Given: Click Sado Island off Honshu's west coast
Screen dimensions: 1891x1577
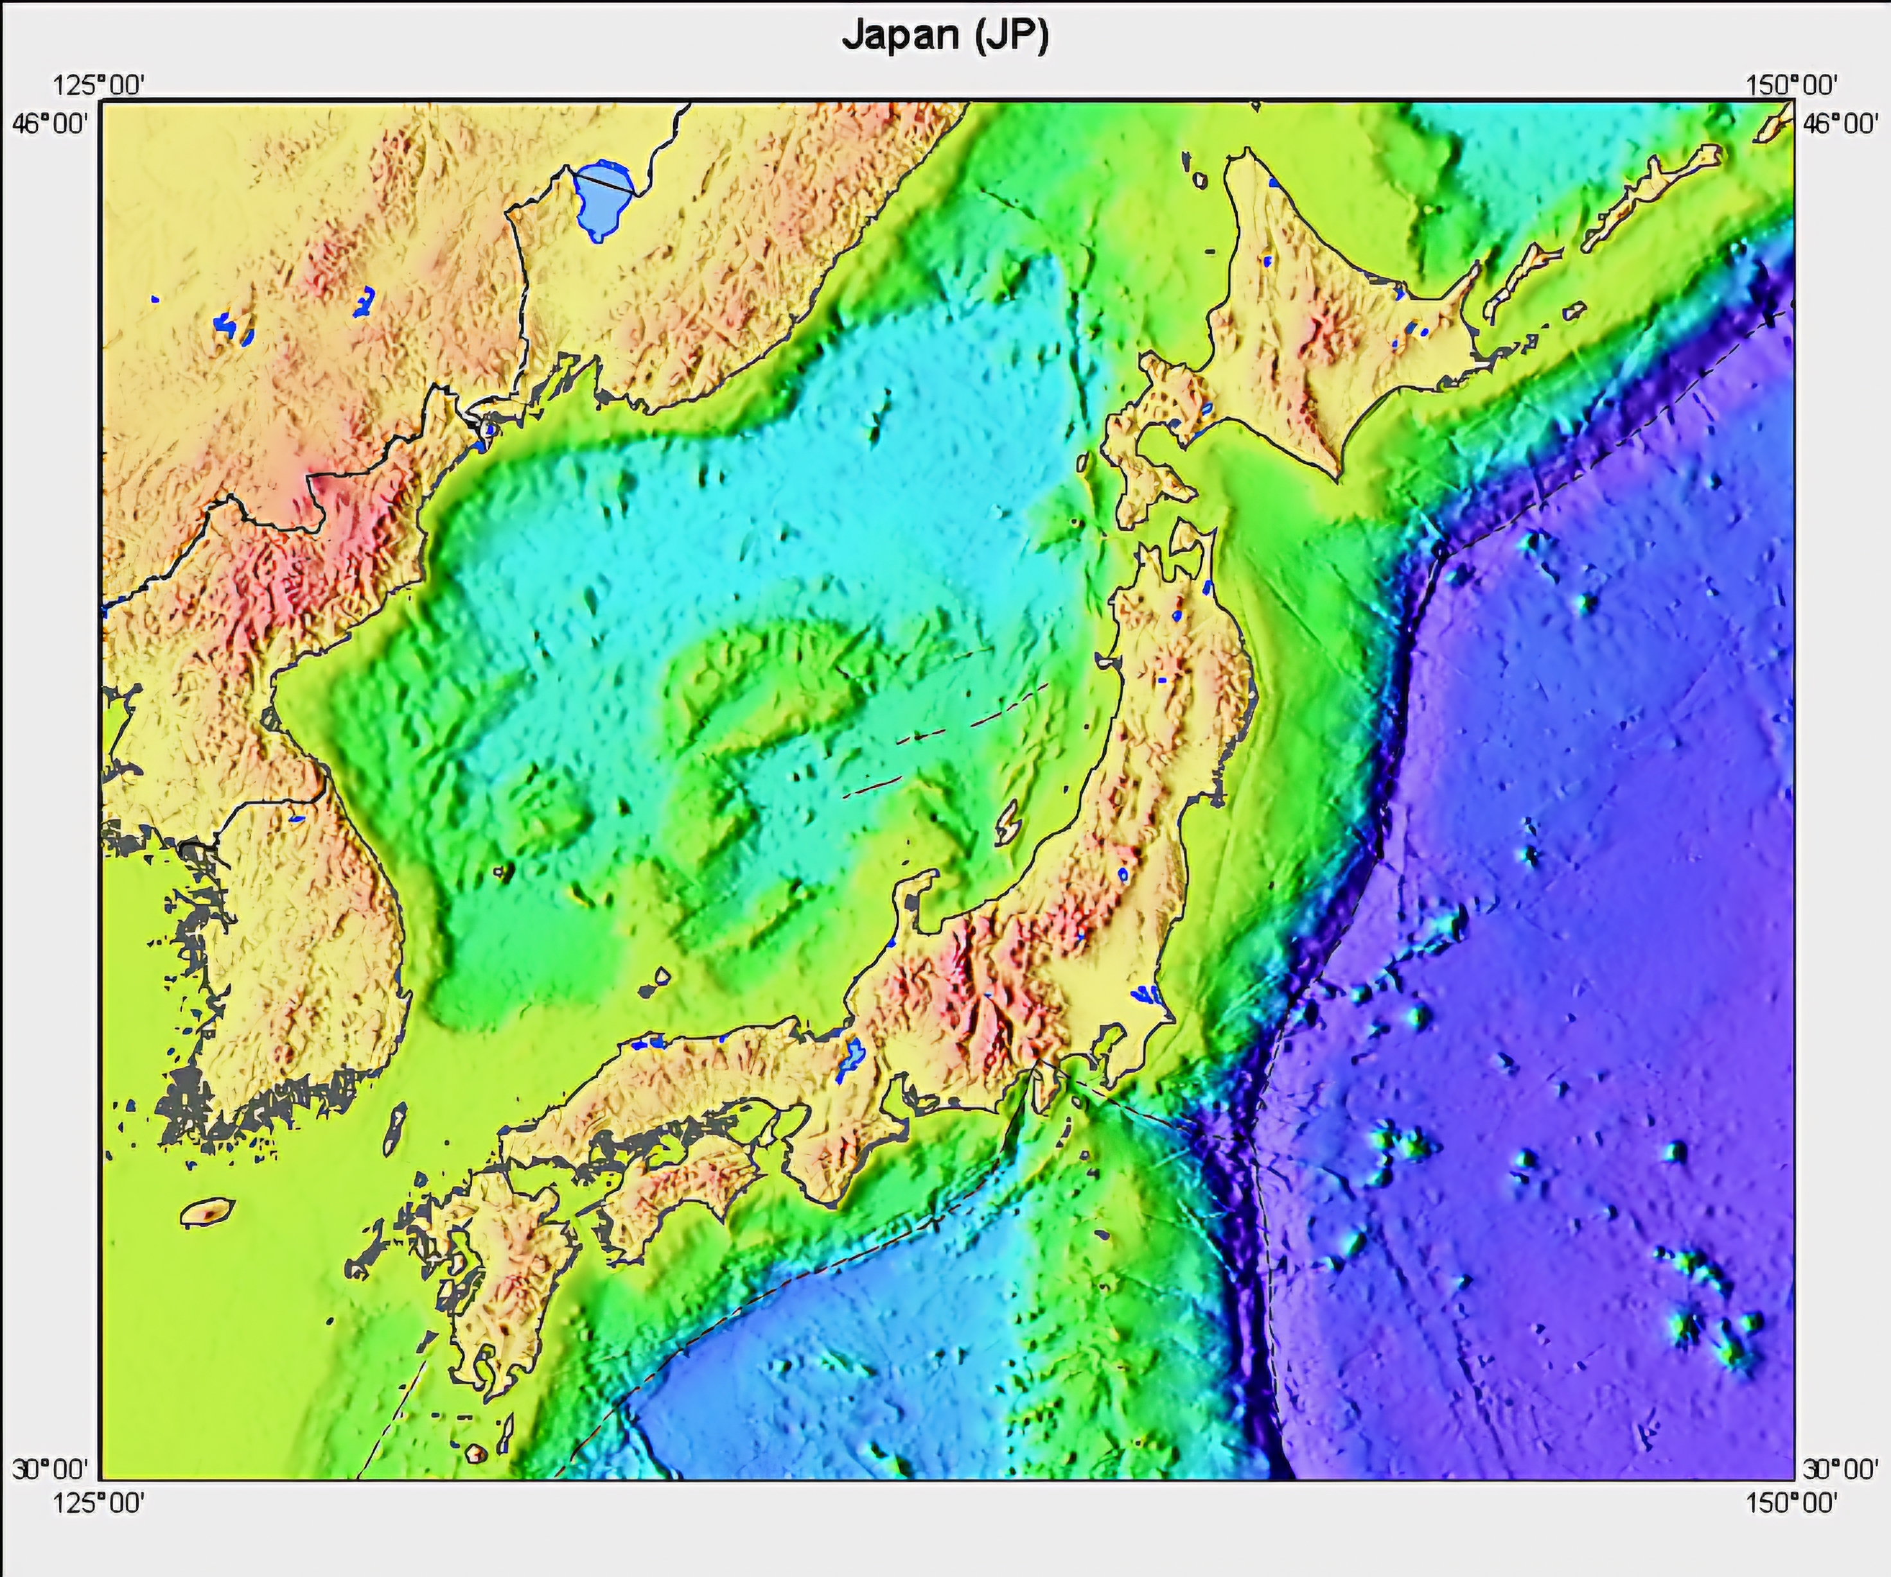Looking at the screenshot, I should [x=1008, y=821].
